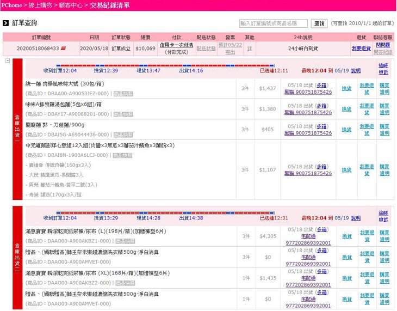The image size is (397, 311).
Task: Click 逾時申訴 for 倉庫出貨一 shipment
Action: 383,69
